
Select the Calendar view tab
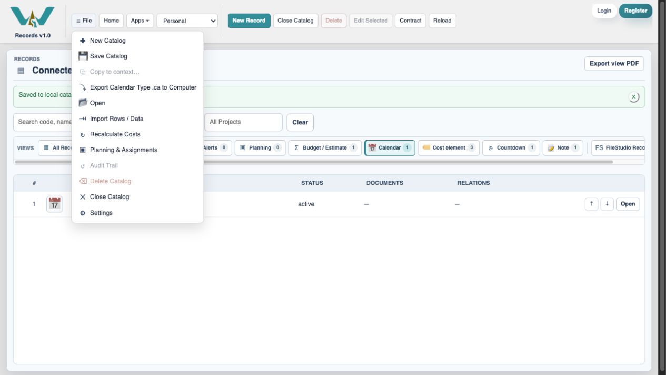390,147
